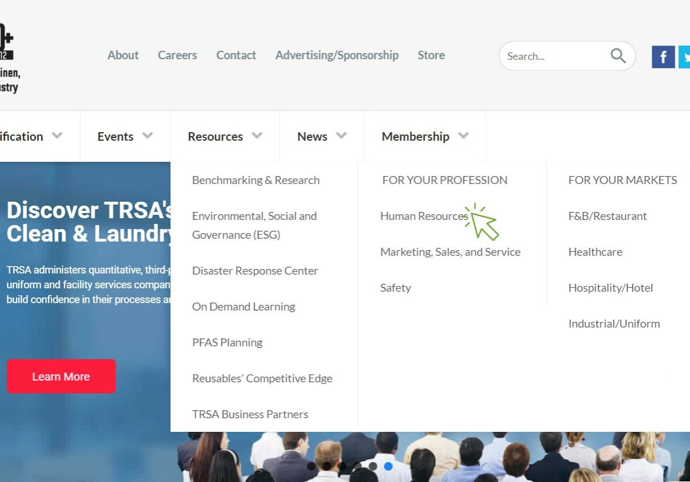Visit Advertising/Sponsorship page
Viewport: 690px width, 482px height.
(337, 55)
